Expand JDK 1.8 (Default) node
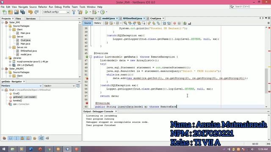This screenshot has height=152, width=271. [x=10, y=65]
